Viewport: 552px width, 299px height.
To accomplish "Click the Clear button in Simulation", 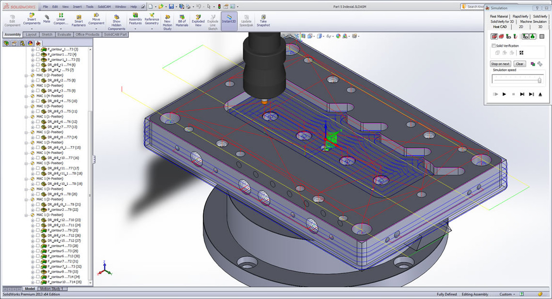I will [x=520, y=64].
